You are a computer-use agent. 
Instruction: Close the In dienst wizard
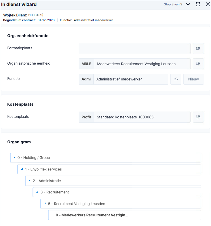click(208, 4)
